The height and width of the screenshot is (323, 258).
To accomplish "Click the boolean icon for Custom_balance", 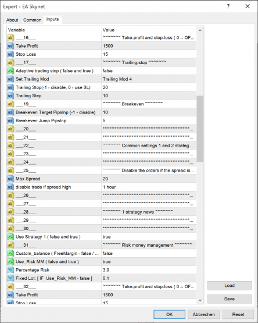I will (x=10, y=253).
